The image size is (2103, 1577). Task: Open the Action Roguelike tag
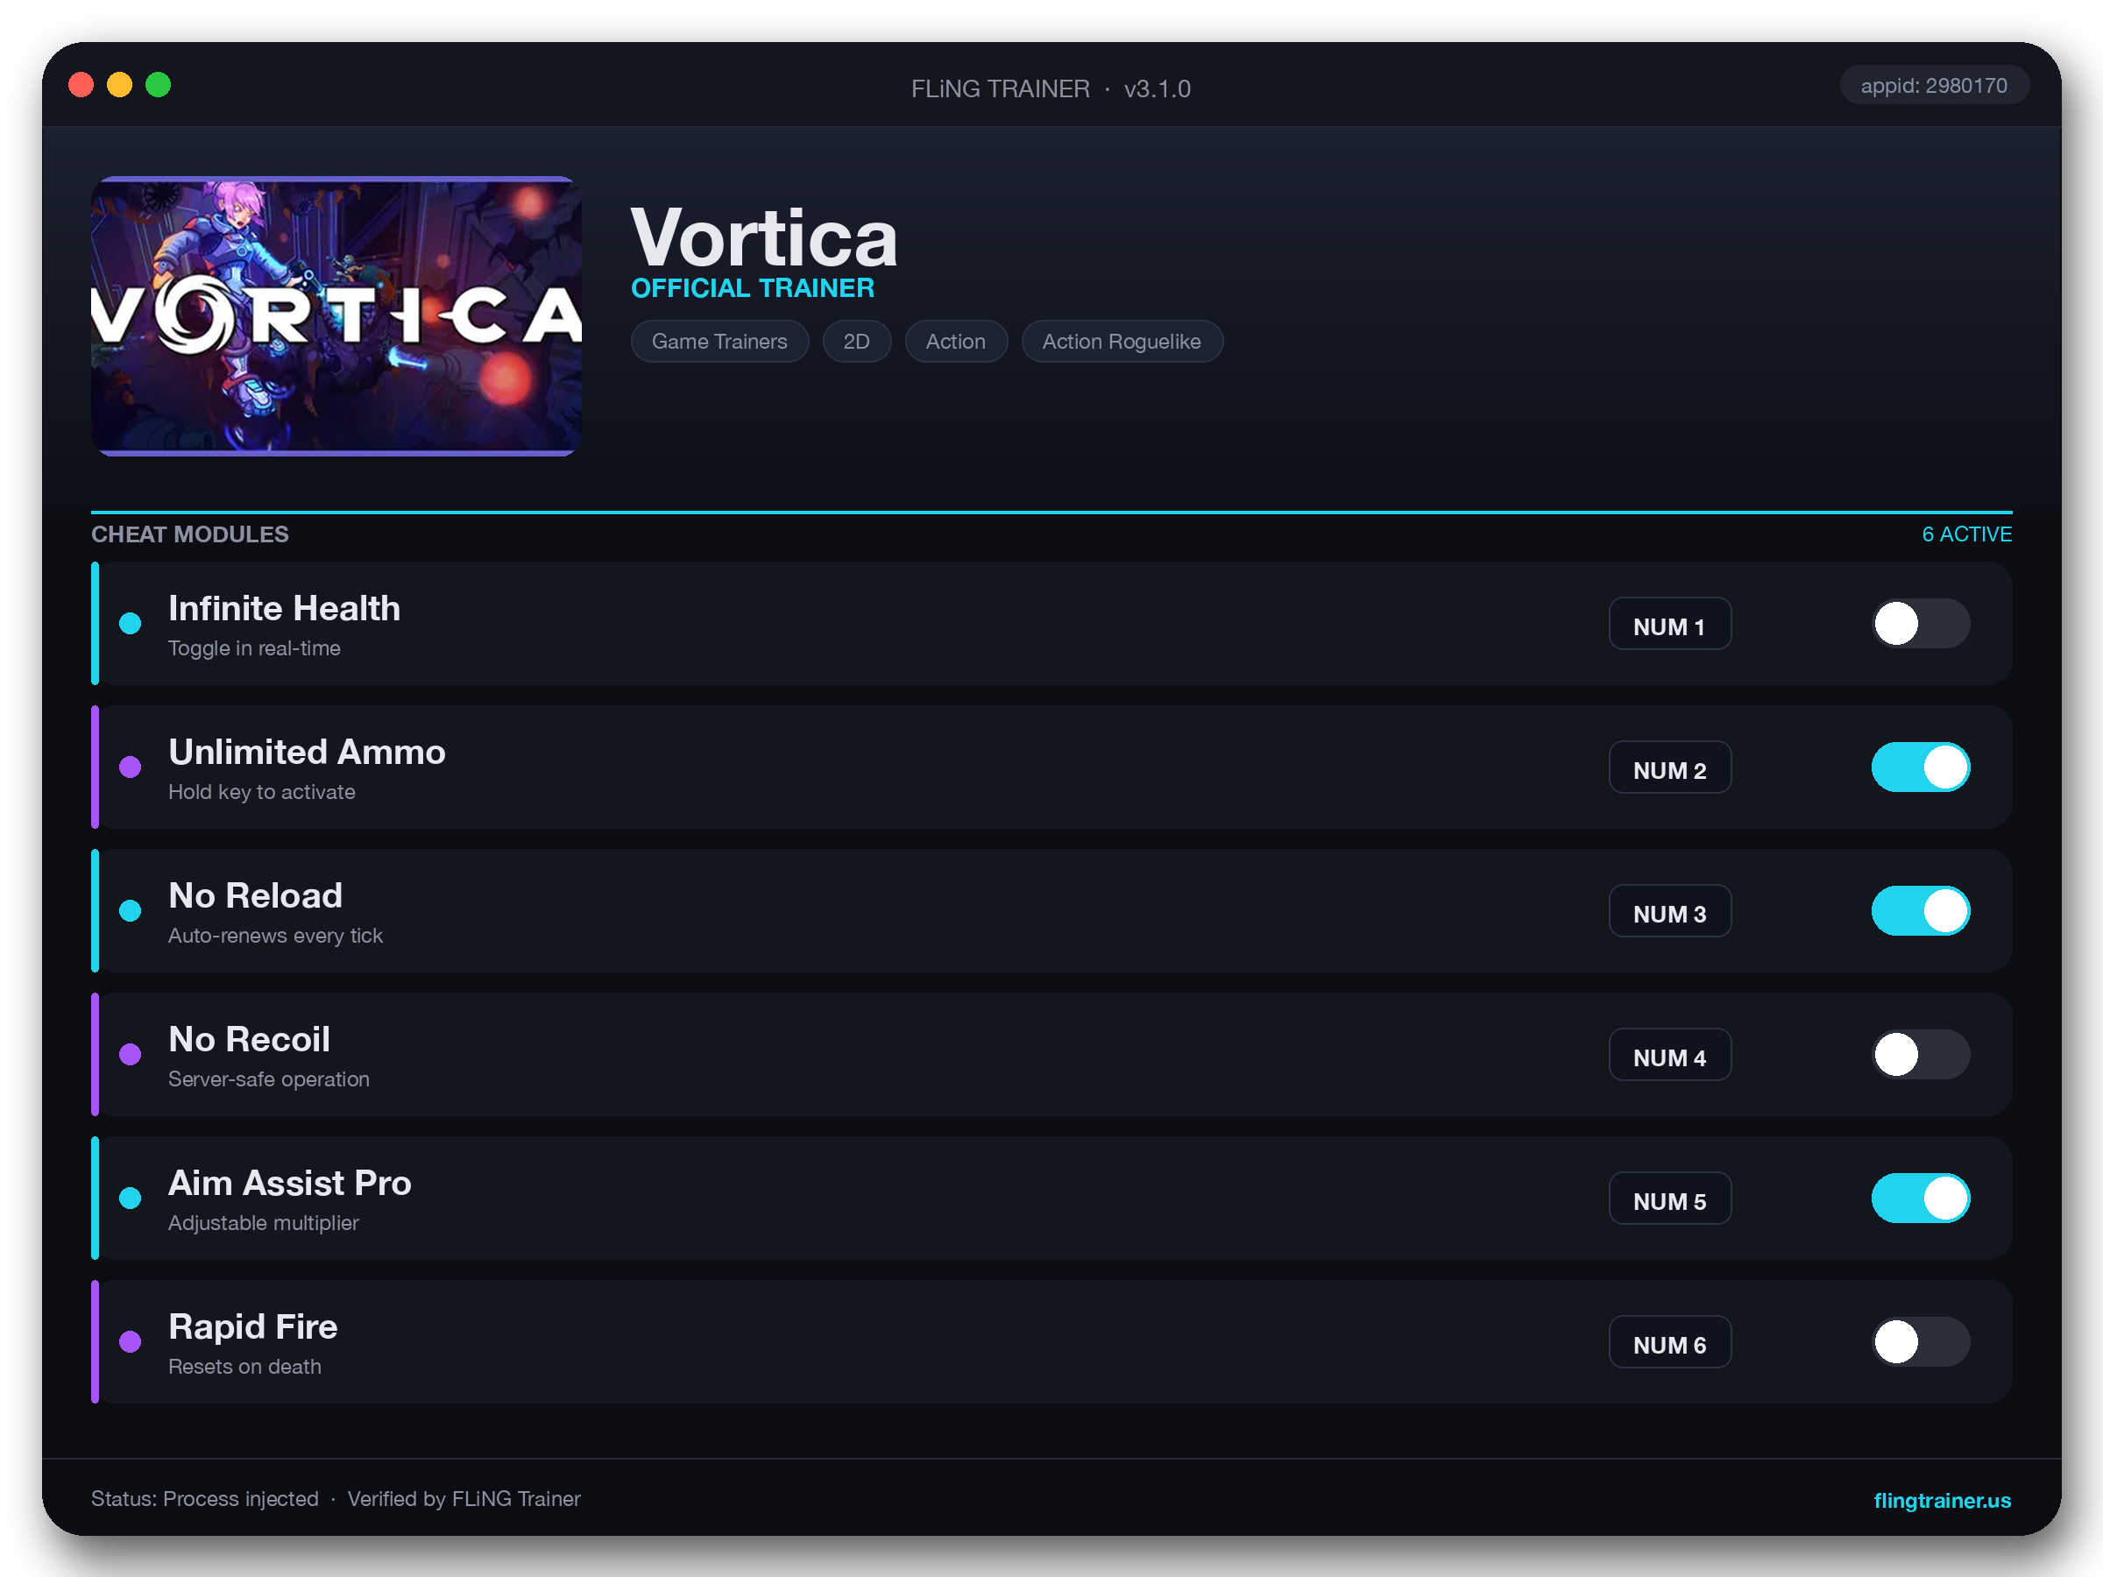pos(1122,342)
